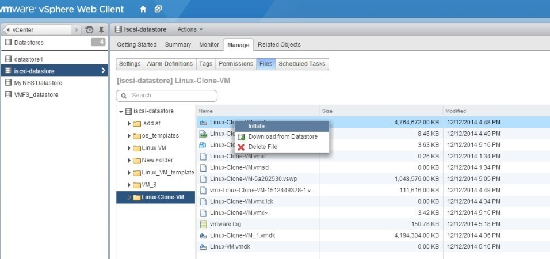Click Linux-Clone-VM_1.vmdk disk icon
The height and width of the screenshot is (259, 550).
[203, 235]
